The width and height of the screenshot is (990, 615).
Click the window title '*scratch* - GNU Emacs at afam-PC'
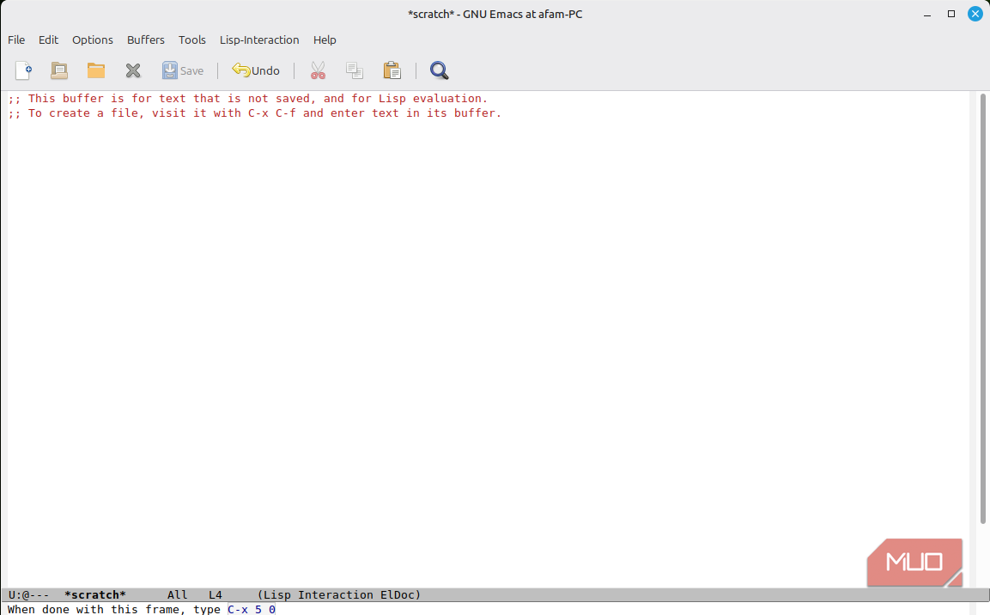click(495, 14)
